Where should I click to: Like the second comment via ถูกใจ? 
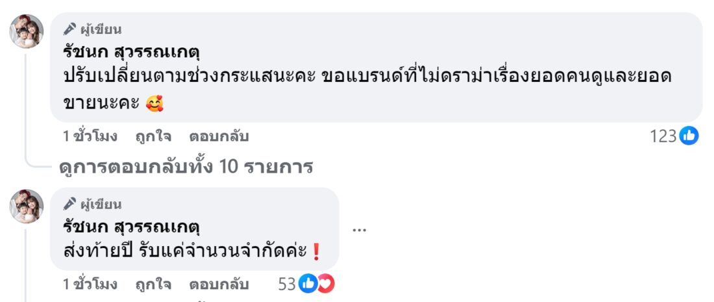coord(153,284)
